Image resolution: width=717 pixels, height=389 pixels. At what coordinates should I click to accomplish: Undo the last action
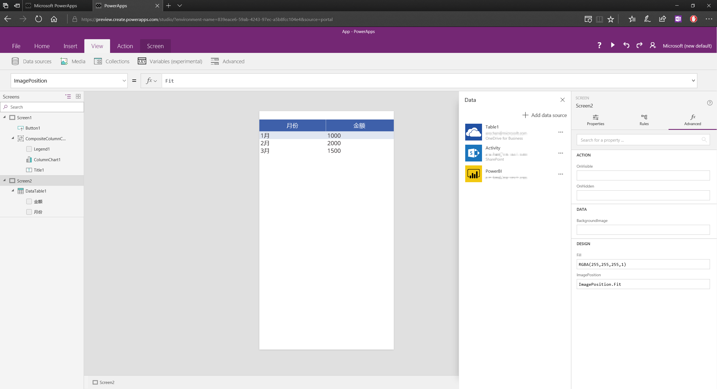point(626,45)
